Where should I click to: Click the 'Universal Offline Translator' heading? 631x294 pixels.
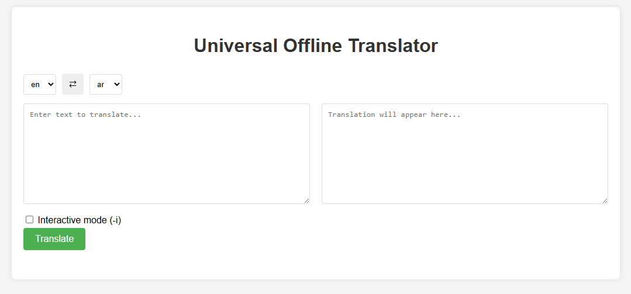pos(316,46)
